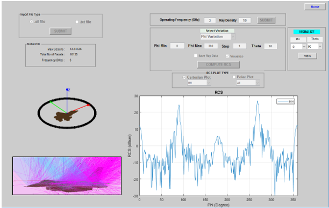Click SUBMIT in Import File Type panel
The height and width of the screenshot is (208, 329).
[x=60, y=31]
